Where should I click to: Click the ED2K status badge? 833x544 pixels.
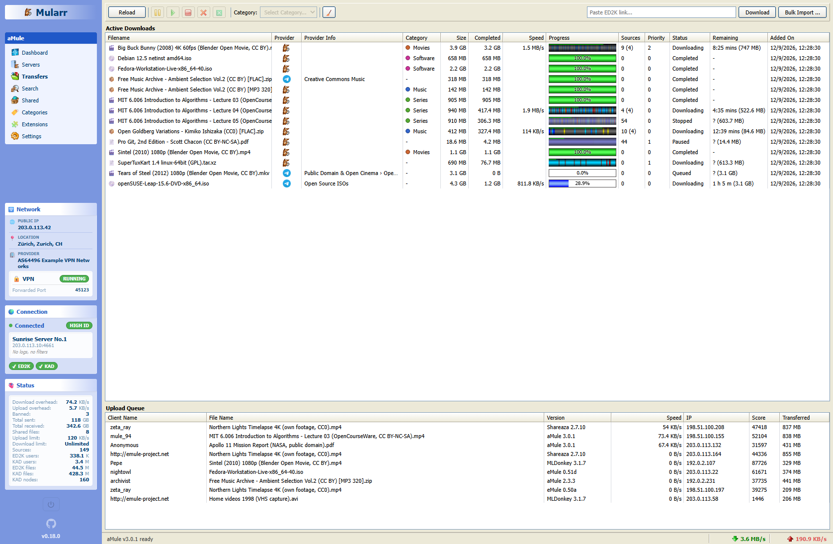21,366
